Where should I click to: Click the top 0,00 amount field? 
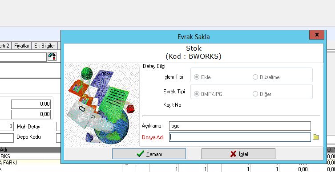31,104
